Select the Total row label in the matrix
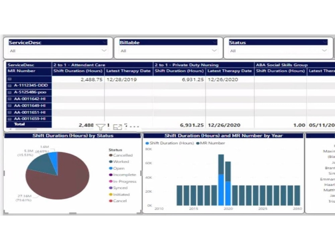The height and width of the screenshot is (251, 335). (x=19, y=124)
